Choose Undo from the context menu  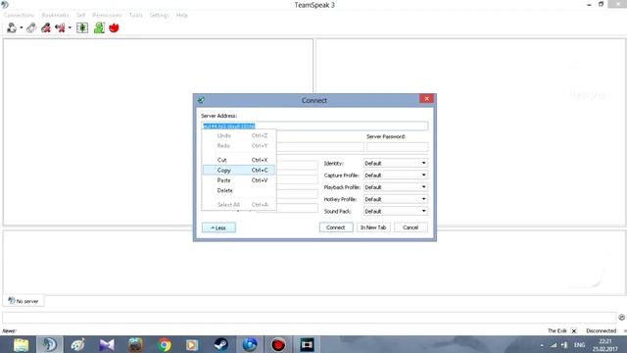point(239,135)
